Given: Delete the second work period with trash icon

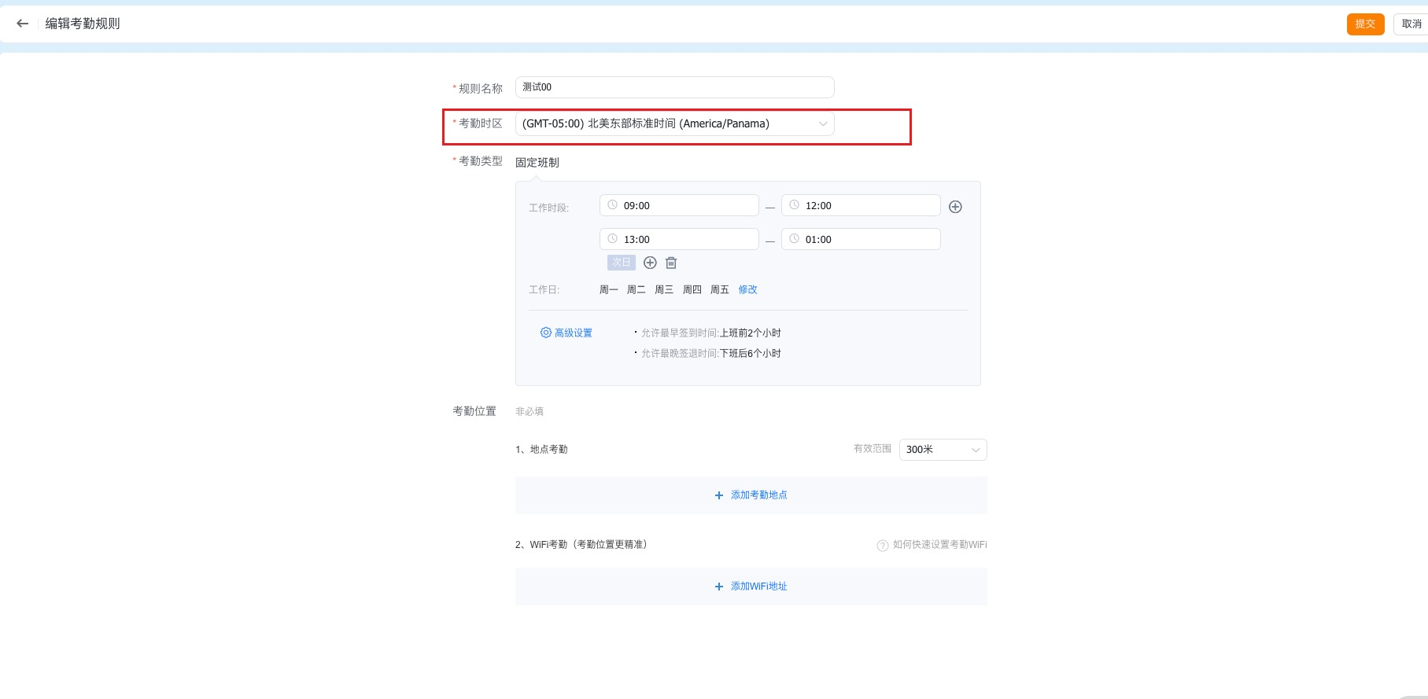Looking at the screenshot, I should tap(671, 263).
